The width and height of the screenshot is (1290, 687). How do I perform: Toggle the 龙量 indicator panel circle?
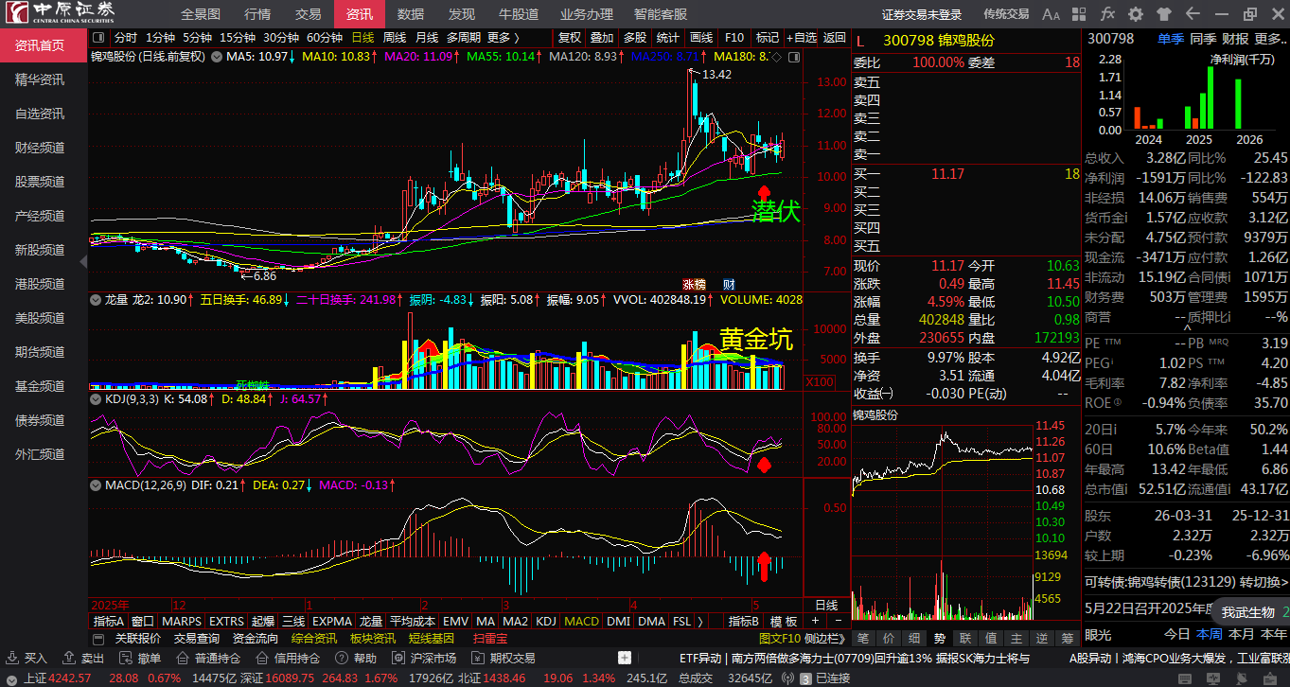tap(96, 299)
